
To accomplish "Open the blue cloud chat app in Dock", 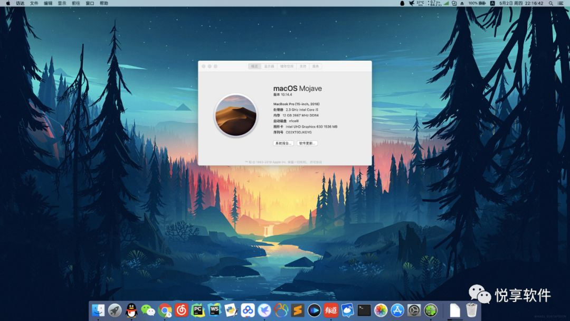I will coord(347,310).
